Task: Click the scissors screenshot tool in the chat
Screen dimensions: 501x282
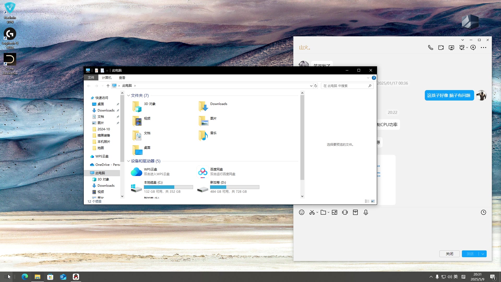Action: click(312, 212)
